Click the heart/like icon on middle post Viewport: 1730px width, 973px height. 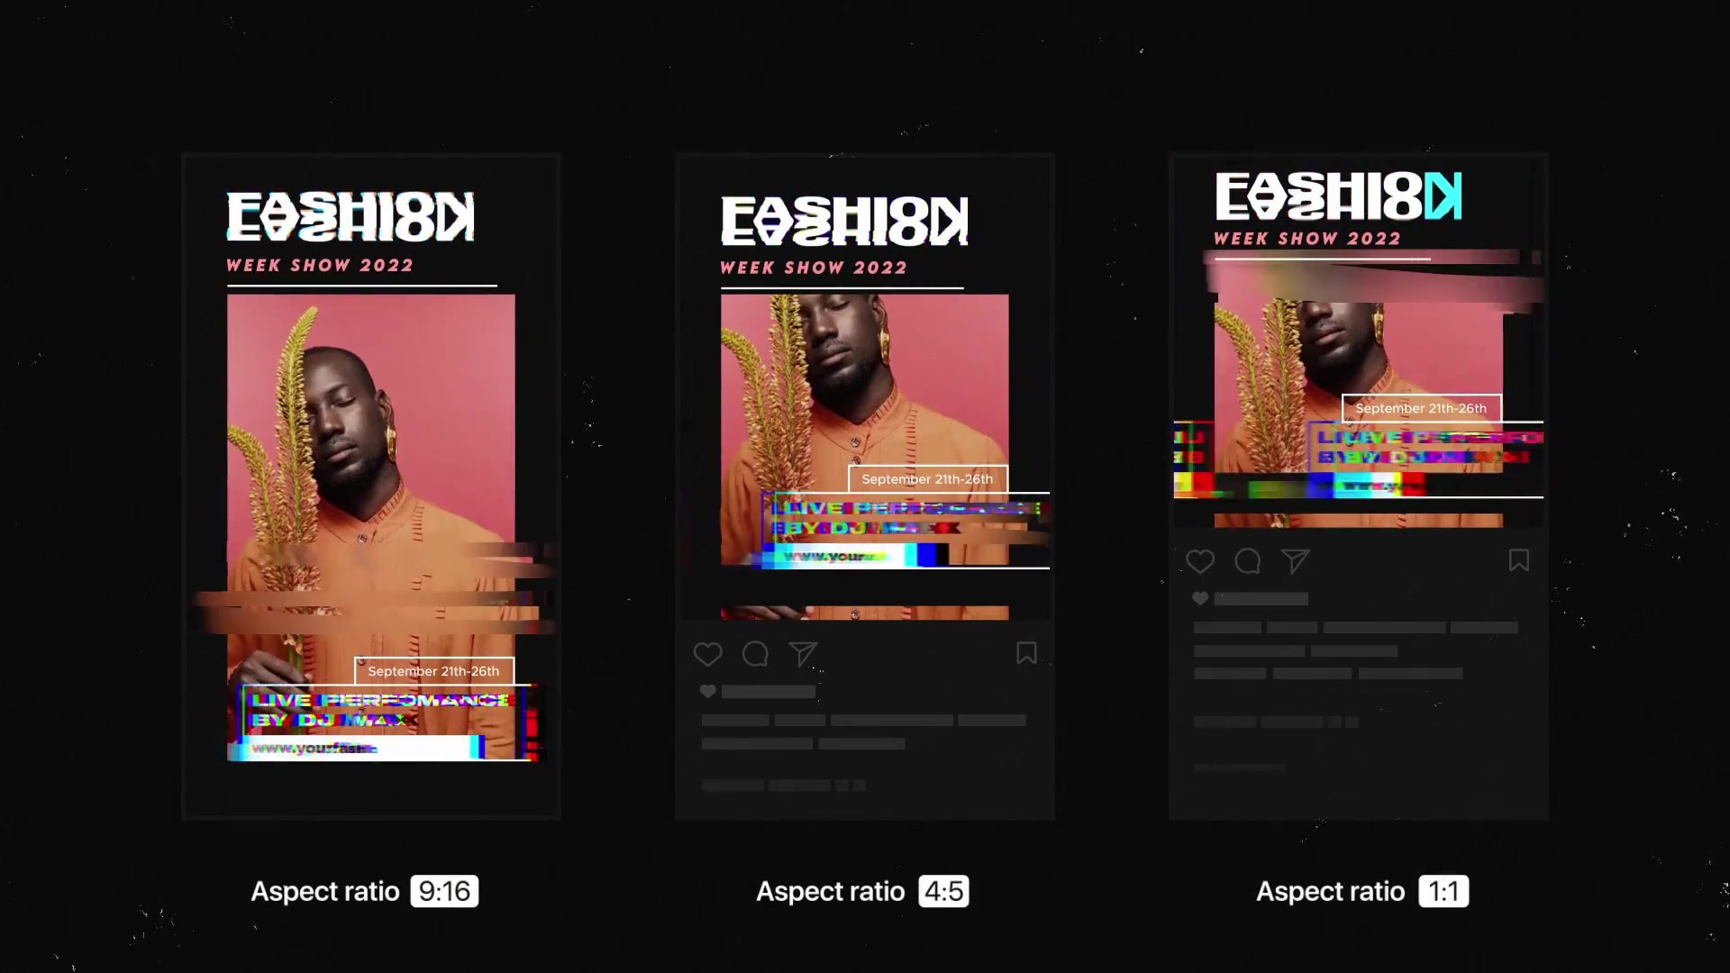[x=708, y=653]
